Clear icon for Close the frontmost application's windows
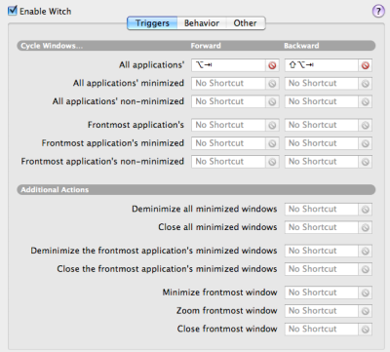Viewport: 390px width, 352px height. click(x=366, y=269)
